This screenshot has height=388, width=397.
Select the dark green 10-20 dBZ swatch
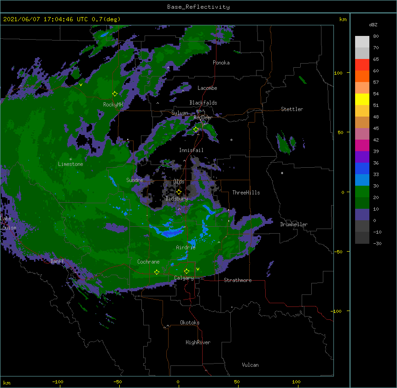coord(362,203)
